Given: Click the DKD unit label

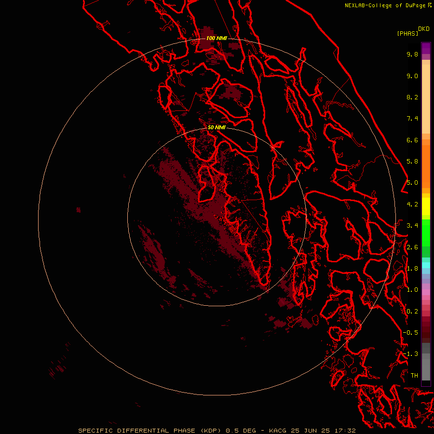Looking at the screenshot, I should click(423, 28).
